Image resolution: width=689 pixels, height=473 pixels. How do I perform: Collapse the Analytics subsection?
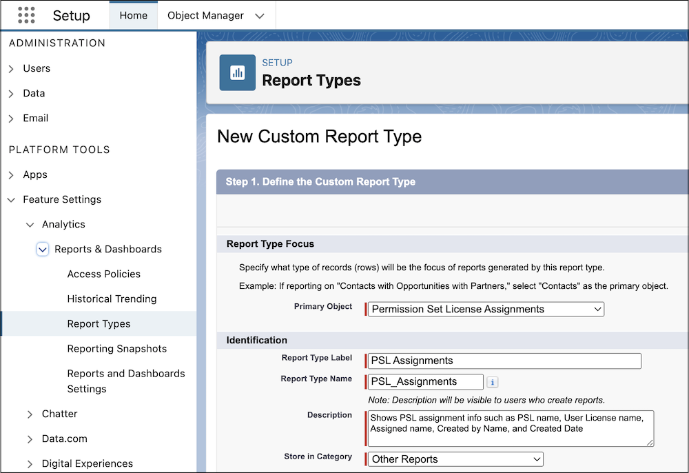pyautogui.click(x=30, y=225)
